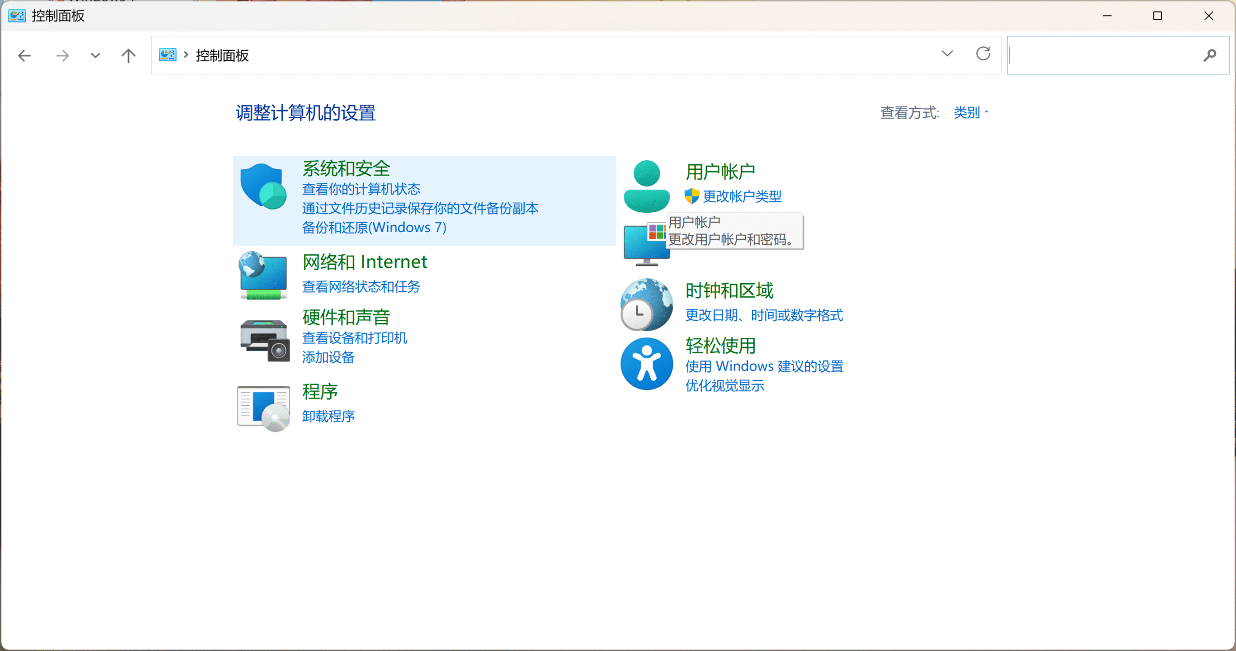The width and height of the screenshot is (1236, 651).
Task: Expand the address bar history dropdown
Action: (x=947, y=54)
